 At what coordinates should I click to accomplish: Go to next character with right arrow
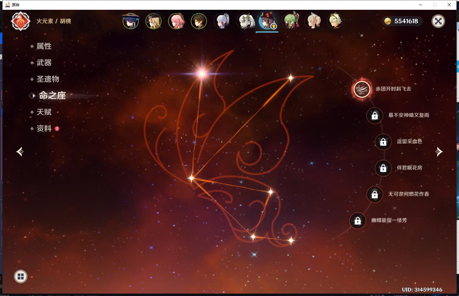(439, 152)
